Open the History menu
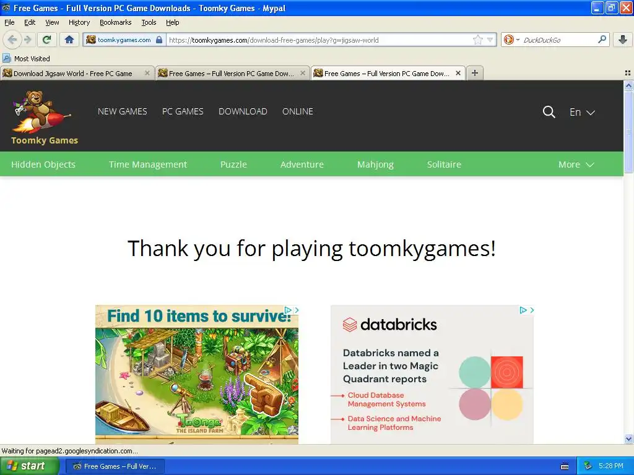 (x=79, y=22)
